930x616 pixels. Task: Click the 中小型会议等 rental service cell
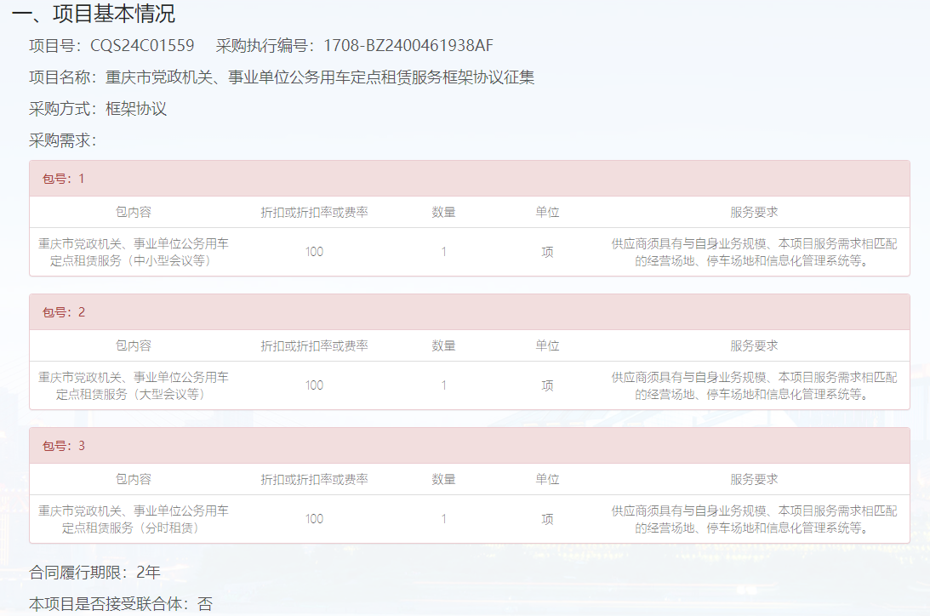(134, 252)
